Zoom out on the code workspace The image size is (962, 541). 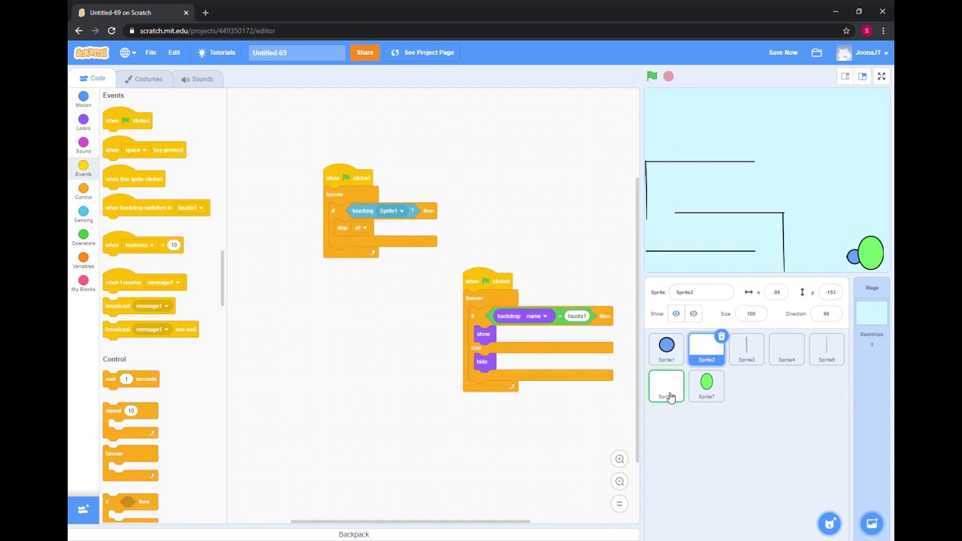[x=619, y=482]
